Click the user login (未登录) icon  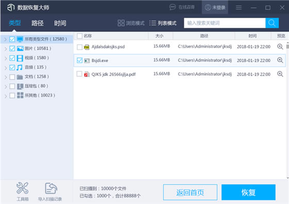click(x=207, y=7)
